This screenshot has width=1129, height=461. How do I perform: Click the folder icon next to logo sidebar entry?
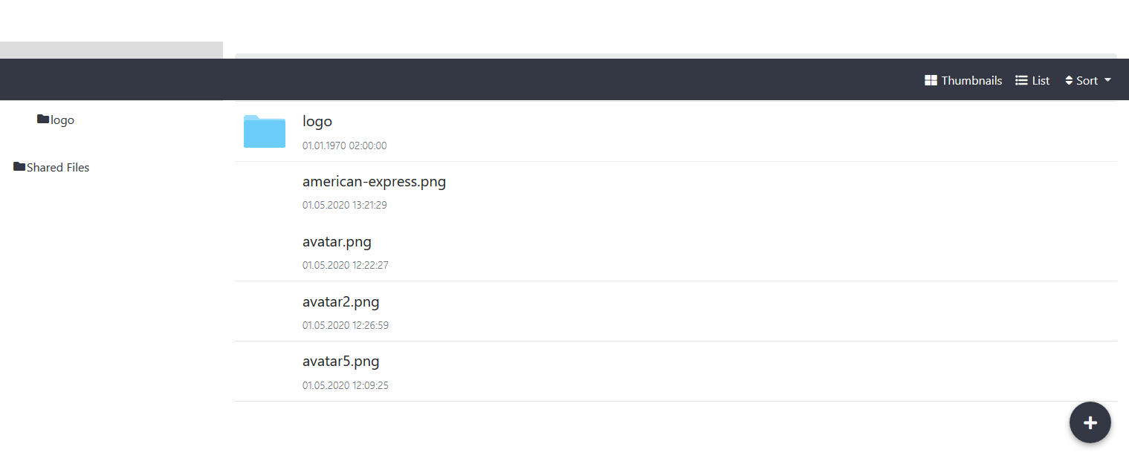coord(43,119)
